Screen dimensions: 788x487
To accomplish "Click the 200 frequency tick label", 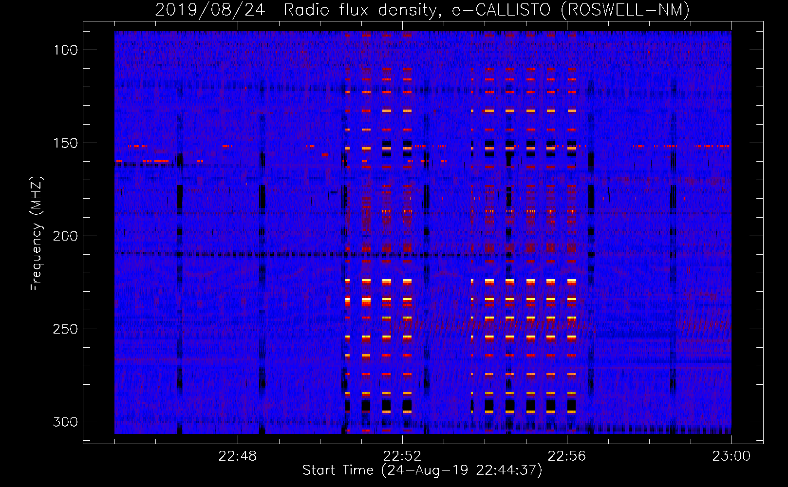I will [65, 236].
